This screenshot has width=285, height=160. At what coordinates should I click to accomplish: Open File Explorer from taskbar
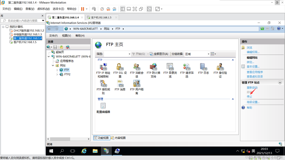tap(95, 151)
